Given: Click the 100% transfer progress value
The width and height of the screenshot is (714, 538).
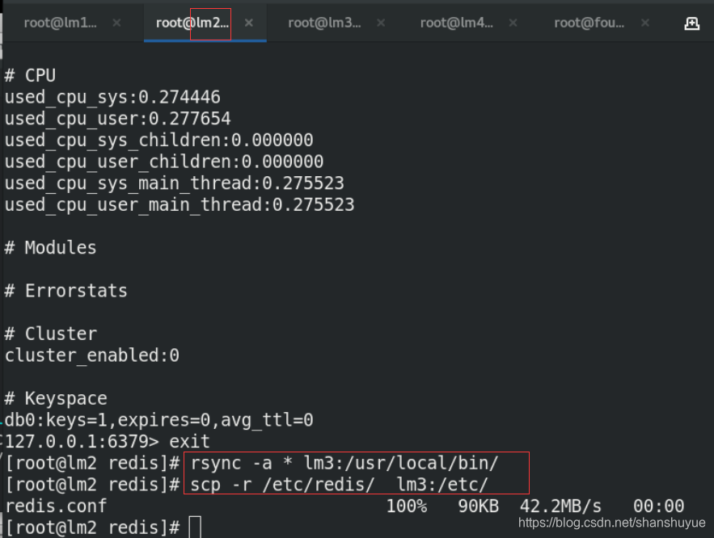Looking at the screenshot, I should [407, 506].
